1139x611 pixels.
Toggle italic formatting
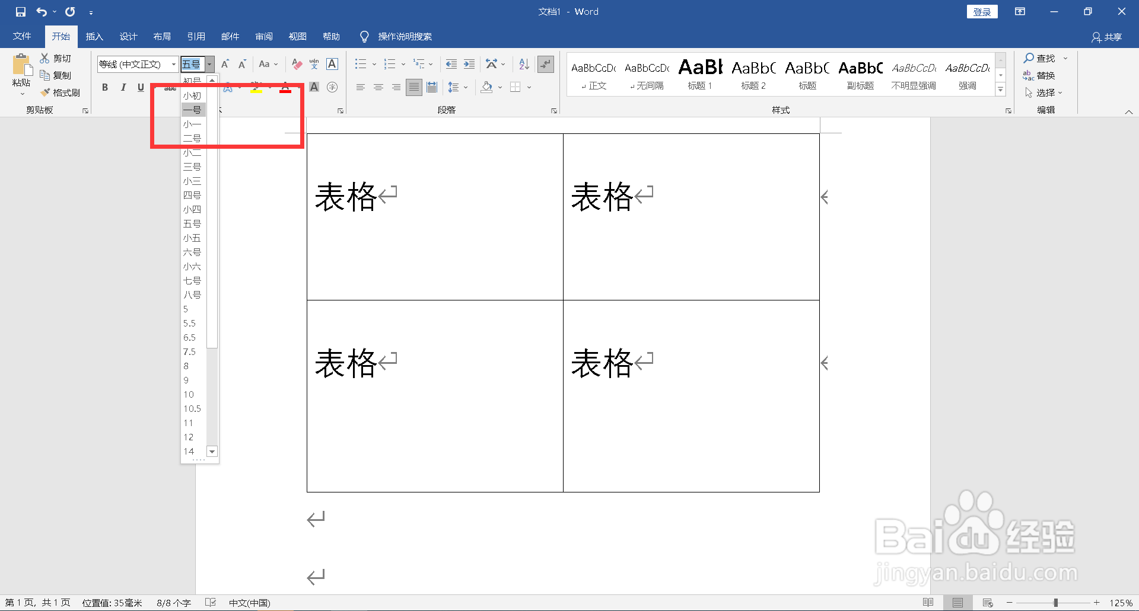coord(123,87)
